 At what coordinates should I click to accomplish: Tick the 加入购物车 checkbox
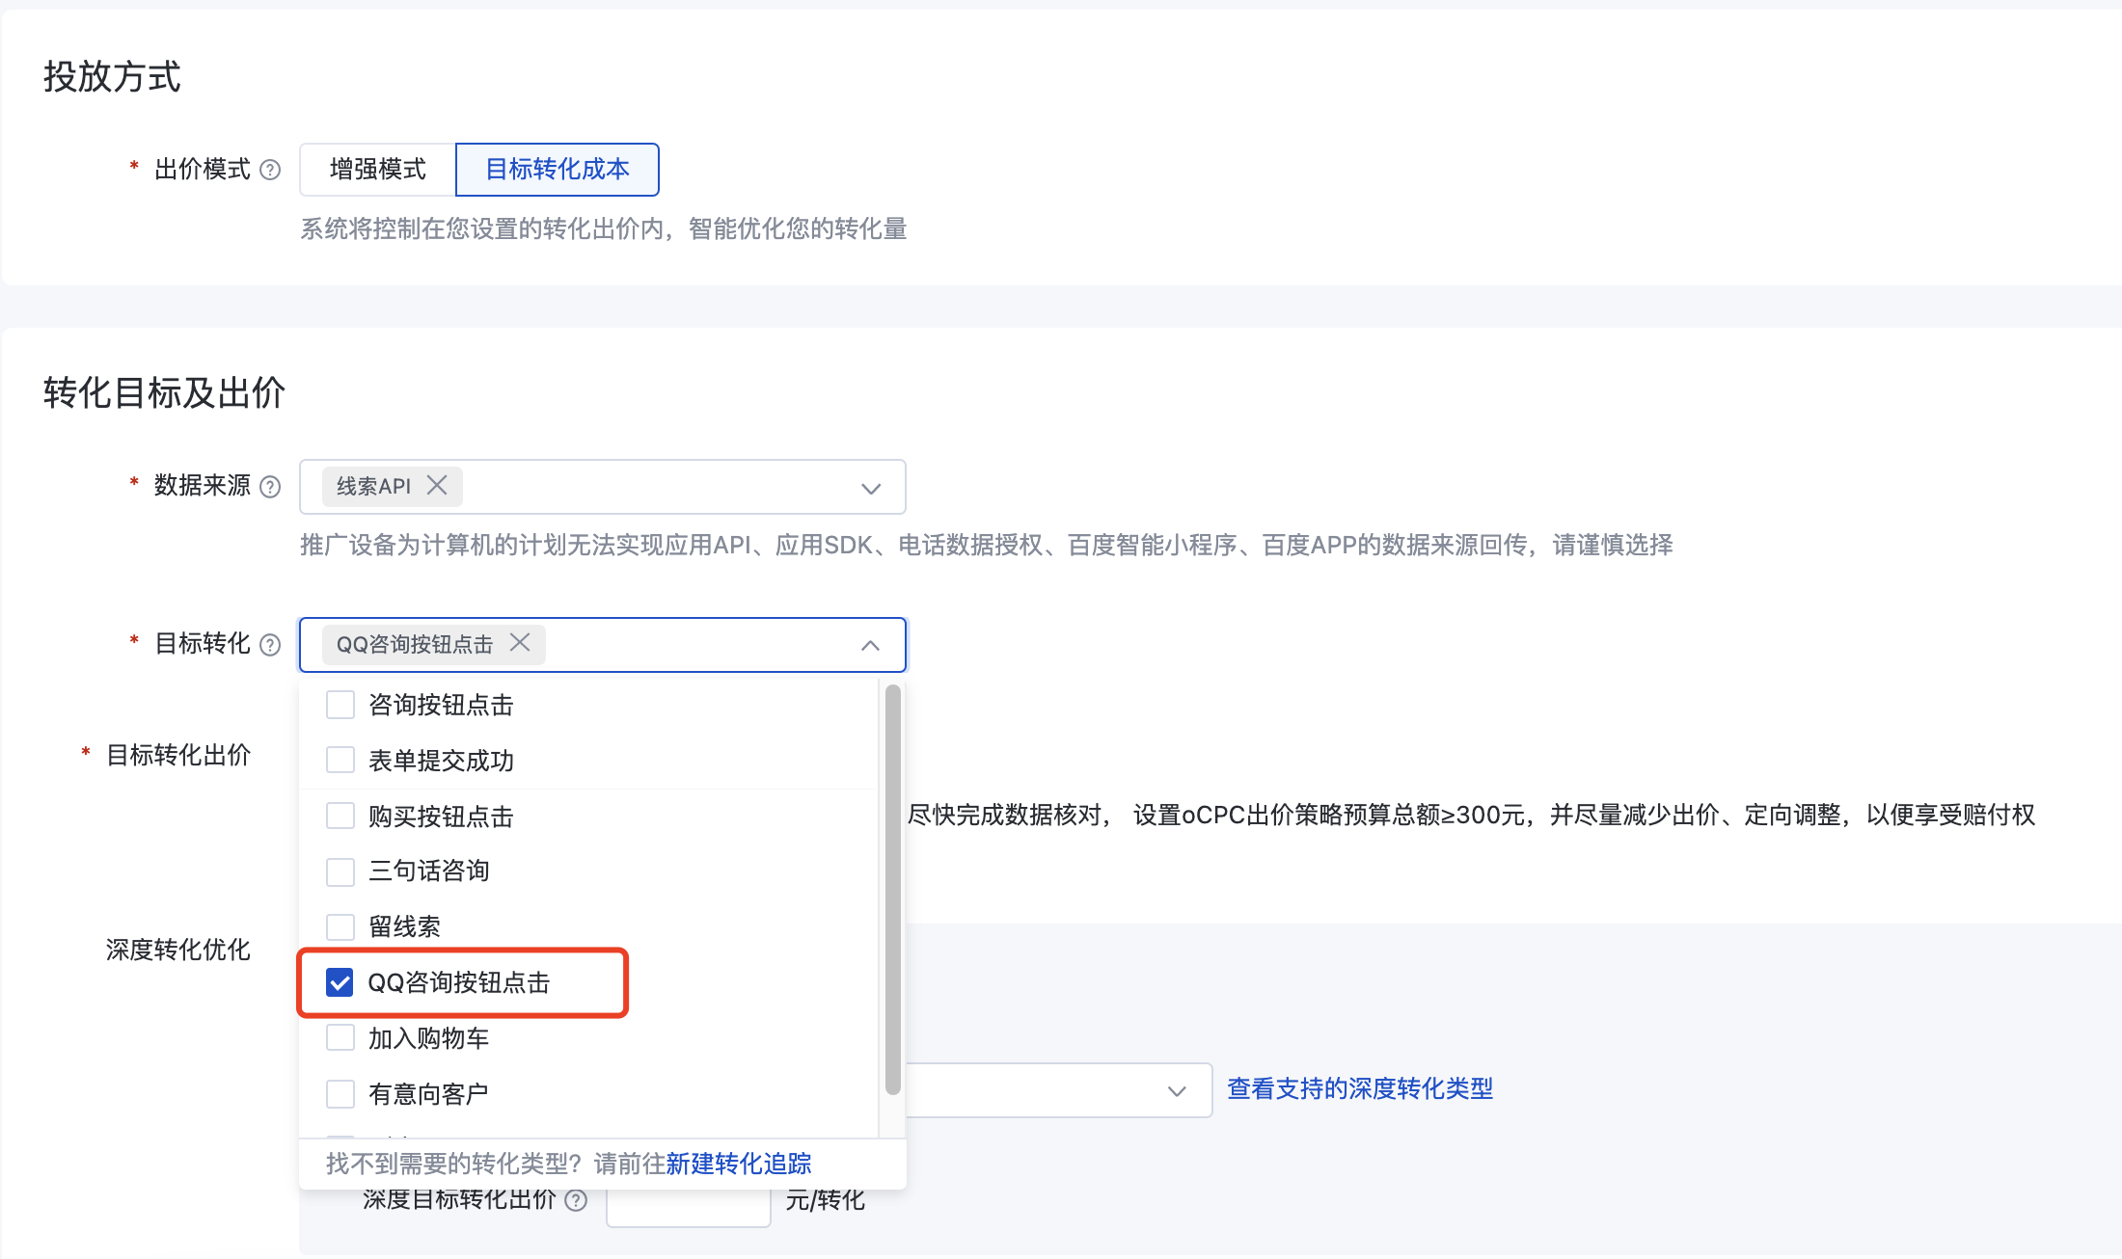click(x=340, y=1038)
